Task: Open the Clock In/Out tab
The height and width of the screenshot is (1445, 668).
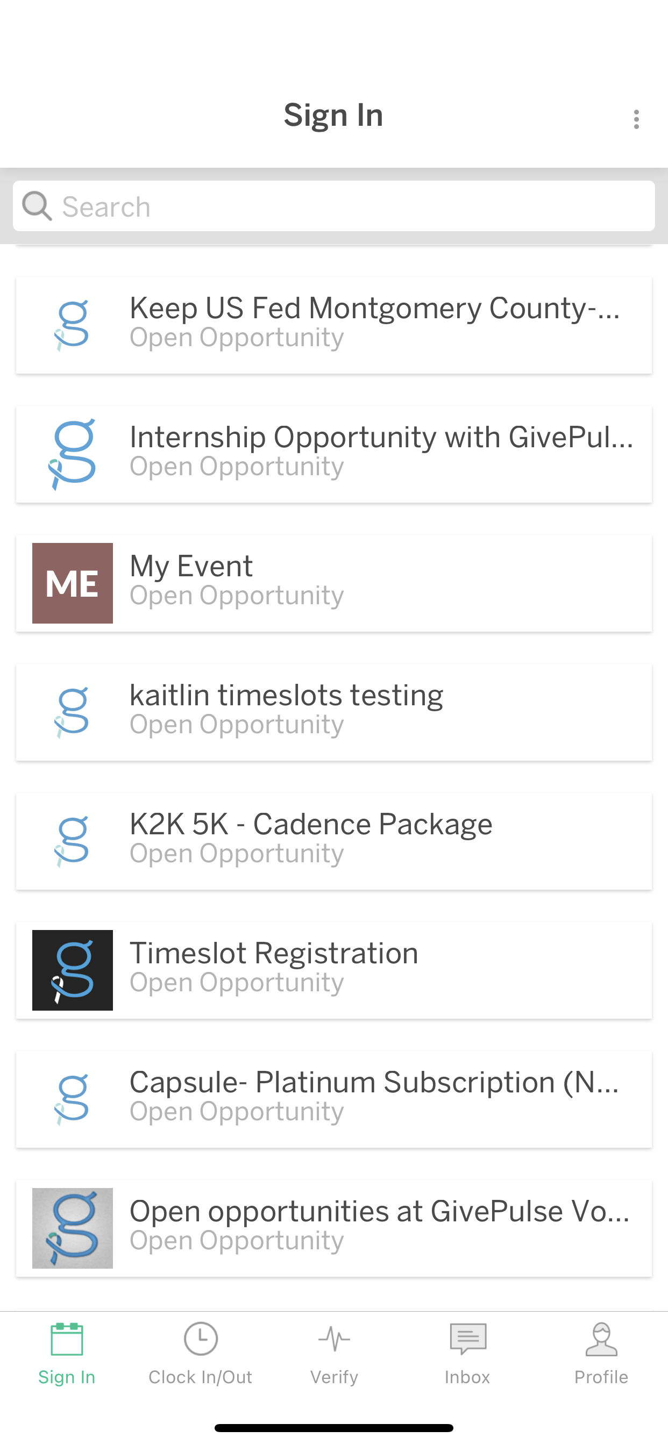Action: [201, 1353]
